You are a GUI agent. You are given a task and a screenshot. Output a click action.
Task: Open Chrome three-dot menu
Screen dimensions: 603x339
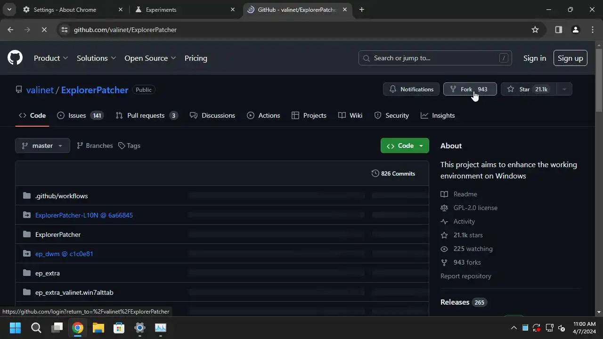tap(593, 30)
